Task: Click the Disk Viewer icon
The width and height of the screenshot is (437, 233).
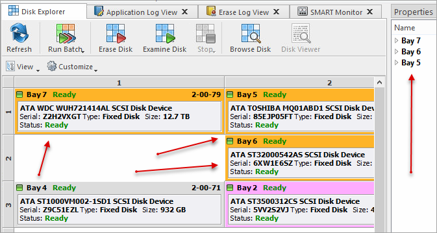Action: (x=301, y=34)
